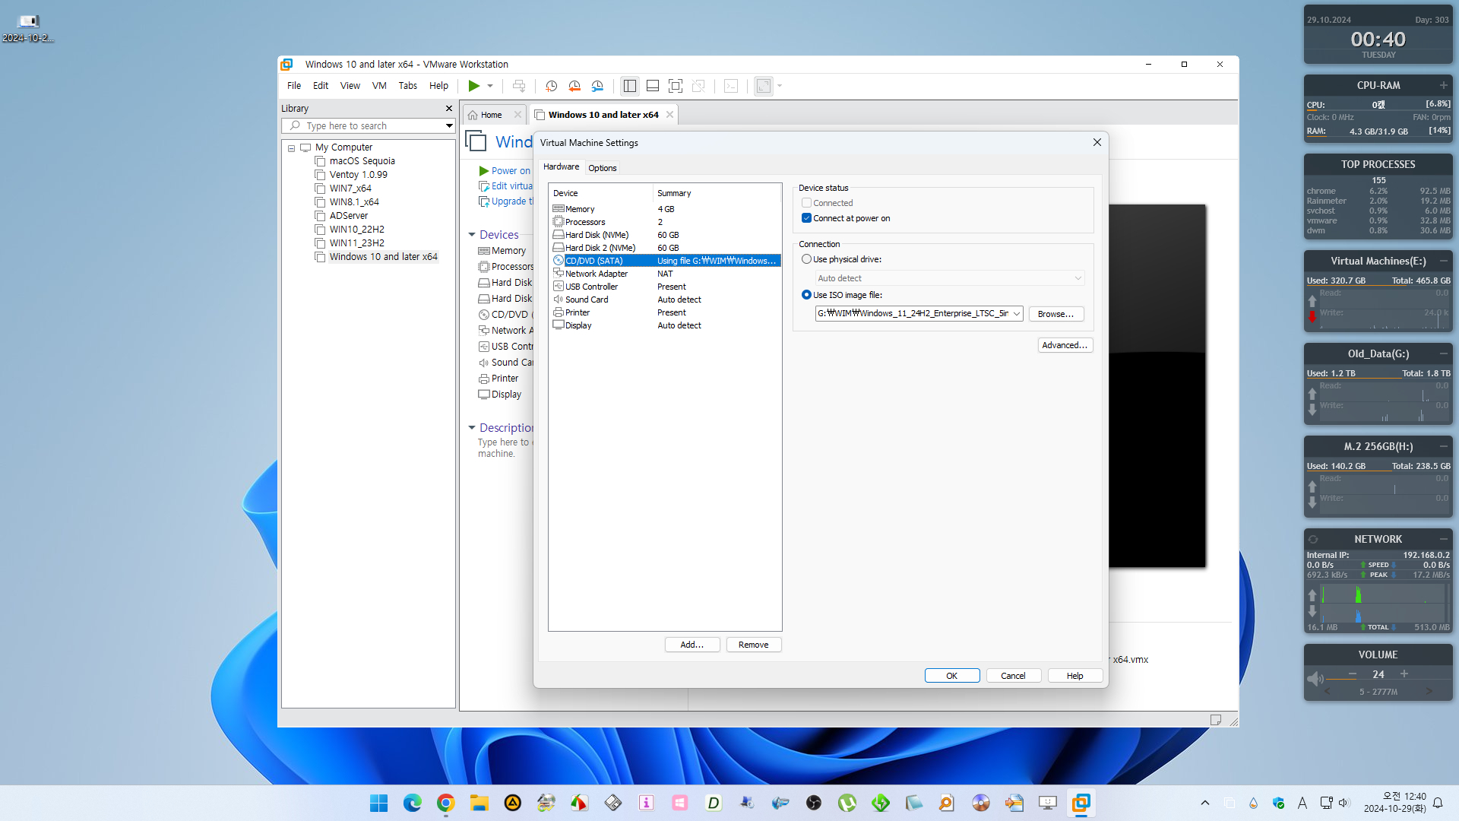The height and width of the screenshot is (821, 1459).
Task: Select the Sound Card device row
Action: (x=665, y=300)
